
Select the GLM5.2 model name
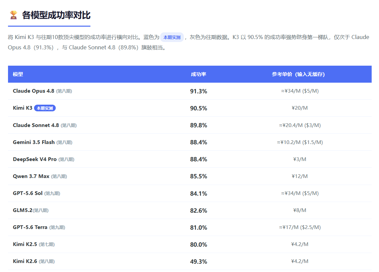(x=22, y=210)
